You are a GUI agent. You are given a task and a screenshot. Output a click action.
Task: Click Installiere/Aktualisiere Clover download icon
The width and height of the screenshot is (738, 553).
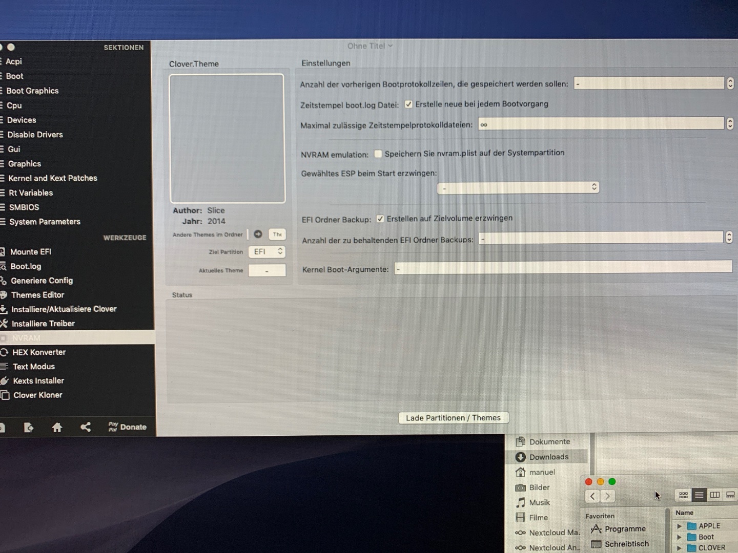[3, 309]
